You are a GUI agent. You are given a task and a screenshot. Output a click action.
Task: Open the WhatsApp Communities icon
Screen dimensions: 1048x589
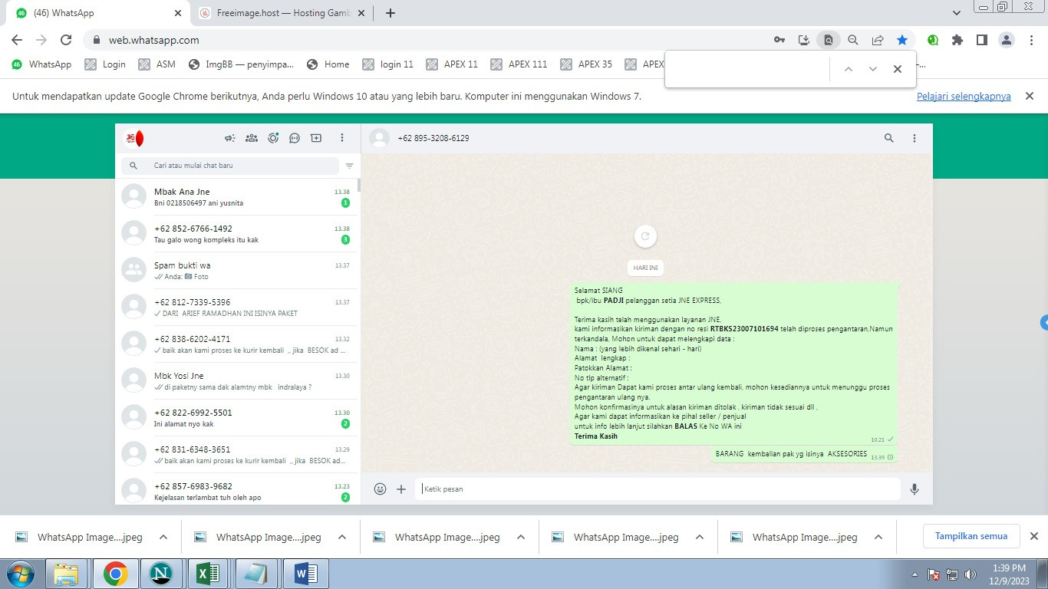pyautogui.click(x=251, y=138)
